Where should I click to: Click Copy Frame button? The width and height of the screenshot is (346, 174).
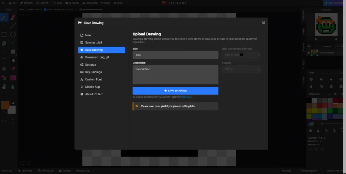coord(45,171)
